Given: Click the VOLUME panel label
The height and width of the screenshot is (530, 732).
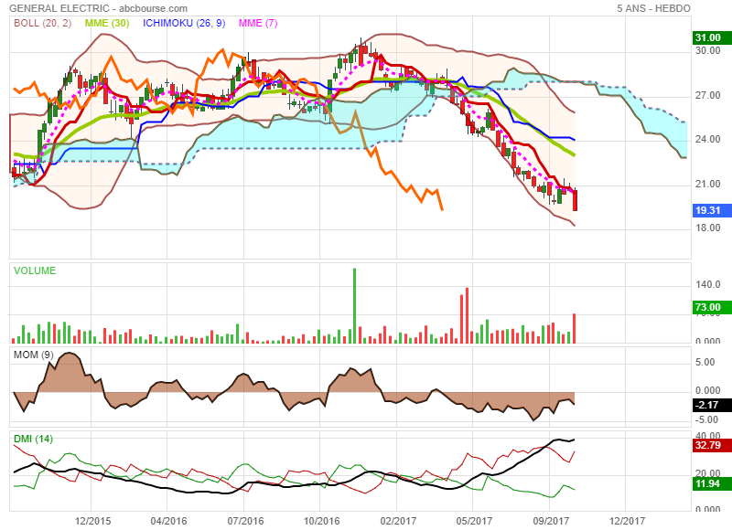Looking at the screenshot, I should coord(35,270).
